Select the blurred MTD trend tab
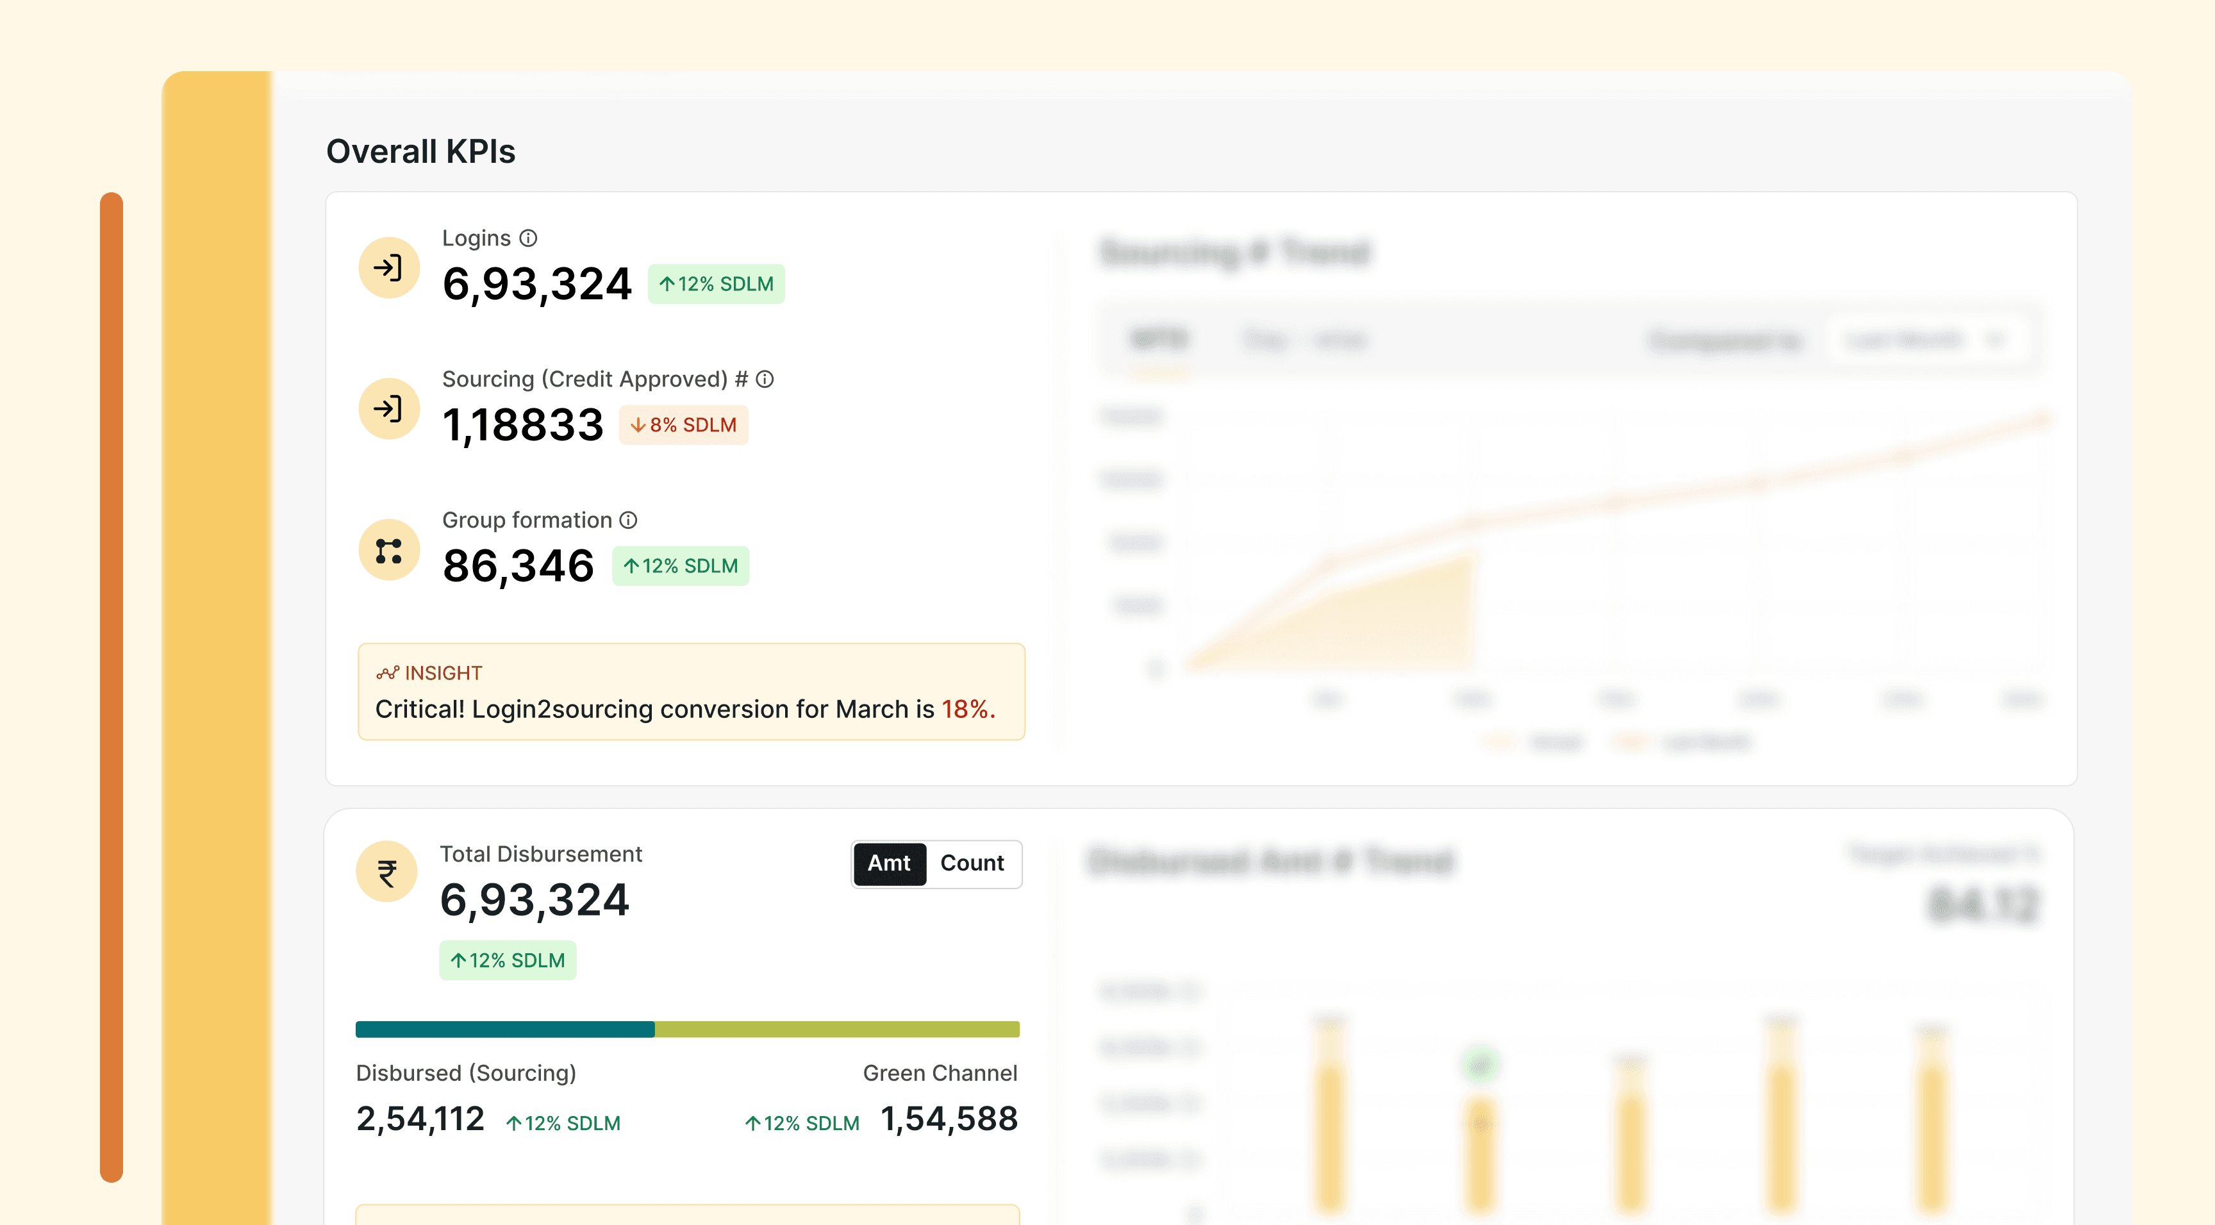The height and width of the screenshot is (1225, 2215). click(x=1159, y=340)
